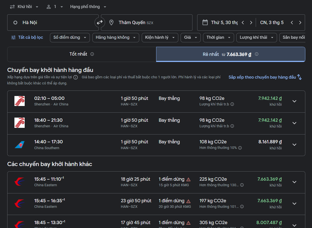Click the warning triangle on the 15:45 – 11:10 flight

point(189,179)
